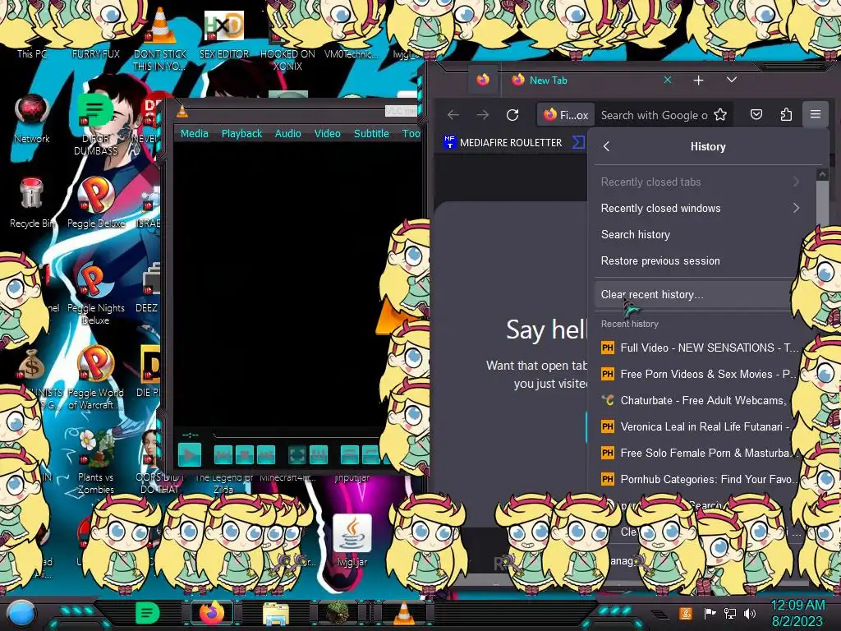
Task: Open clock showing 12:09 AM
Action: click(797, 613)
